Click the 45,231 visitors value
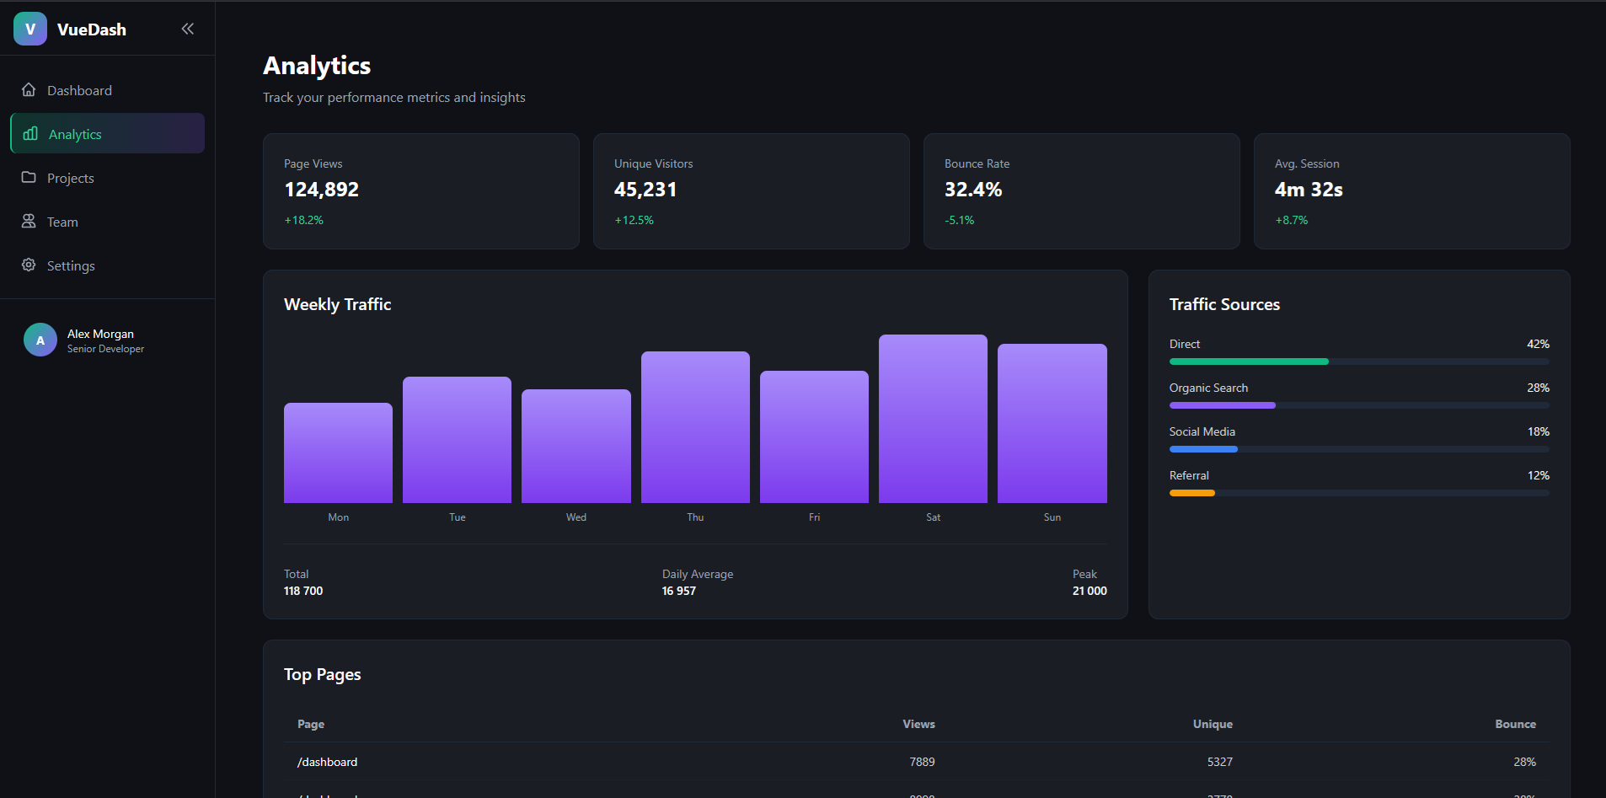The image size is (1606, 798). 645,190
